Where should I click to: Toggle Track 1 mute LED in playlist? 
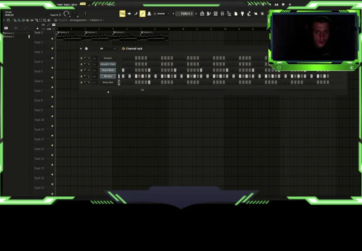coord(52,39)
